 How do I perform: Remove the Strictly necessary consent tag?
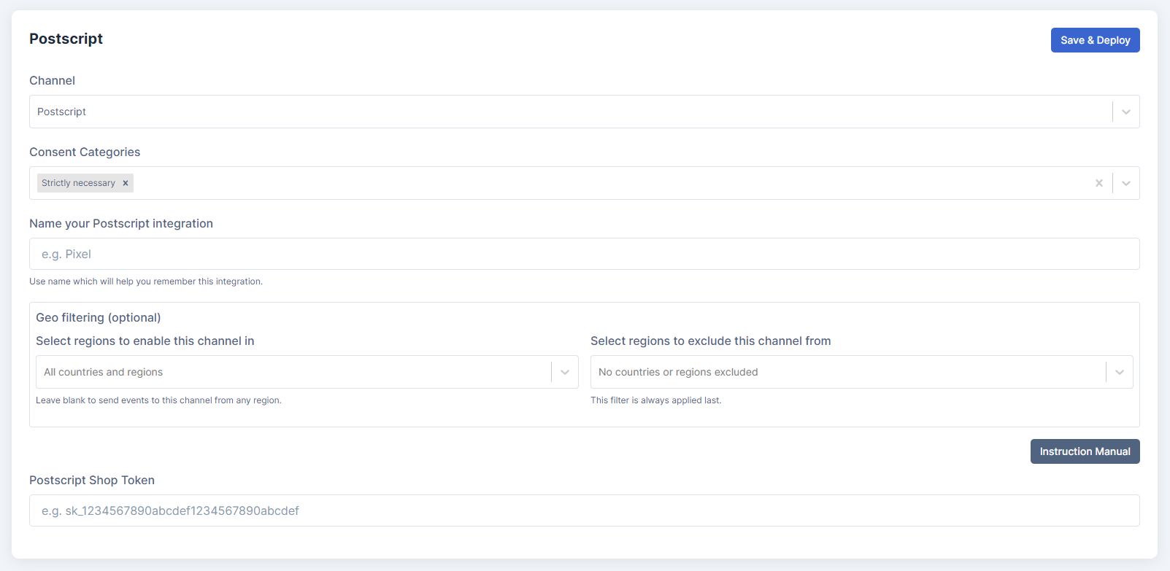click(x=126, y=183)
